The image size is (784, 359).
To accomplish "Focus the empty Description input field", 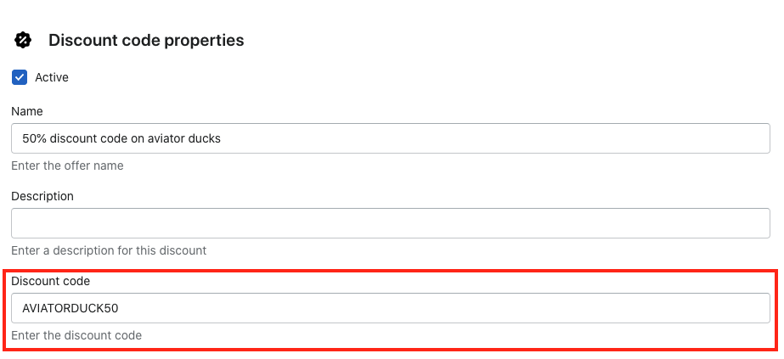I will [391, 223].
